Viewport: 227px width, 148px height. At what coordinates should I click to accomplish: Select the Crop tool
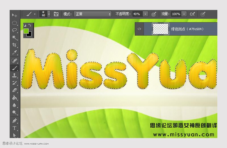(x=14, y=45)
